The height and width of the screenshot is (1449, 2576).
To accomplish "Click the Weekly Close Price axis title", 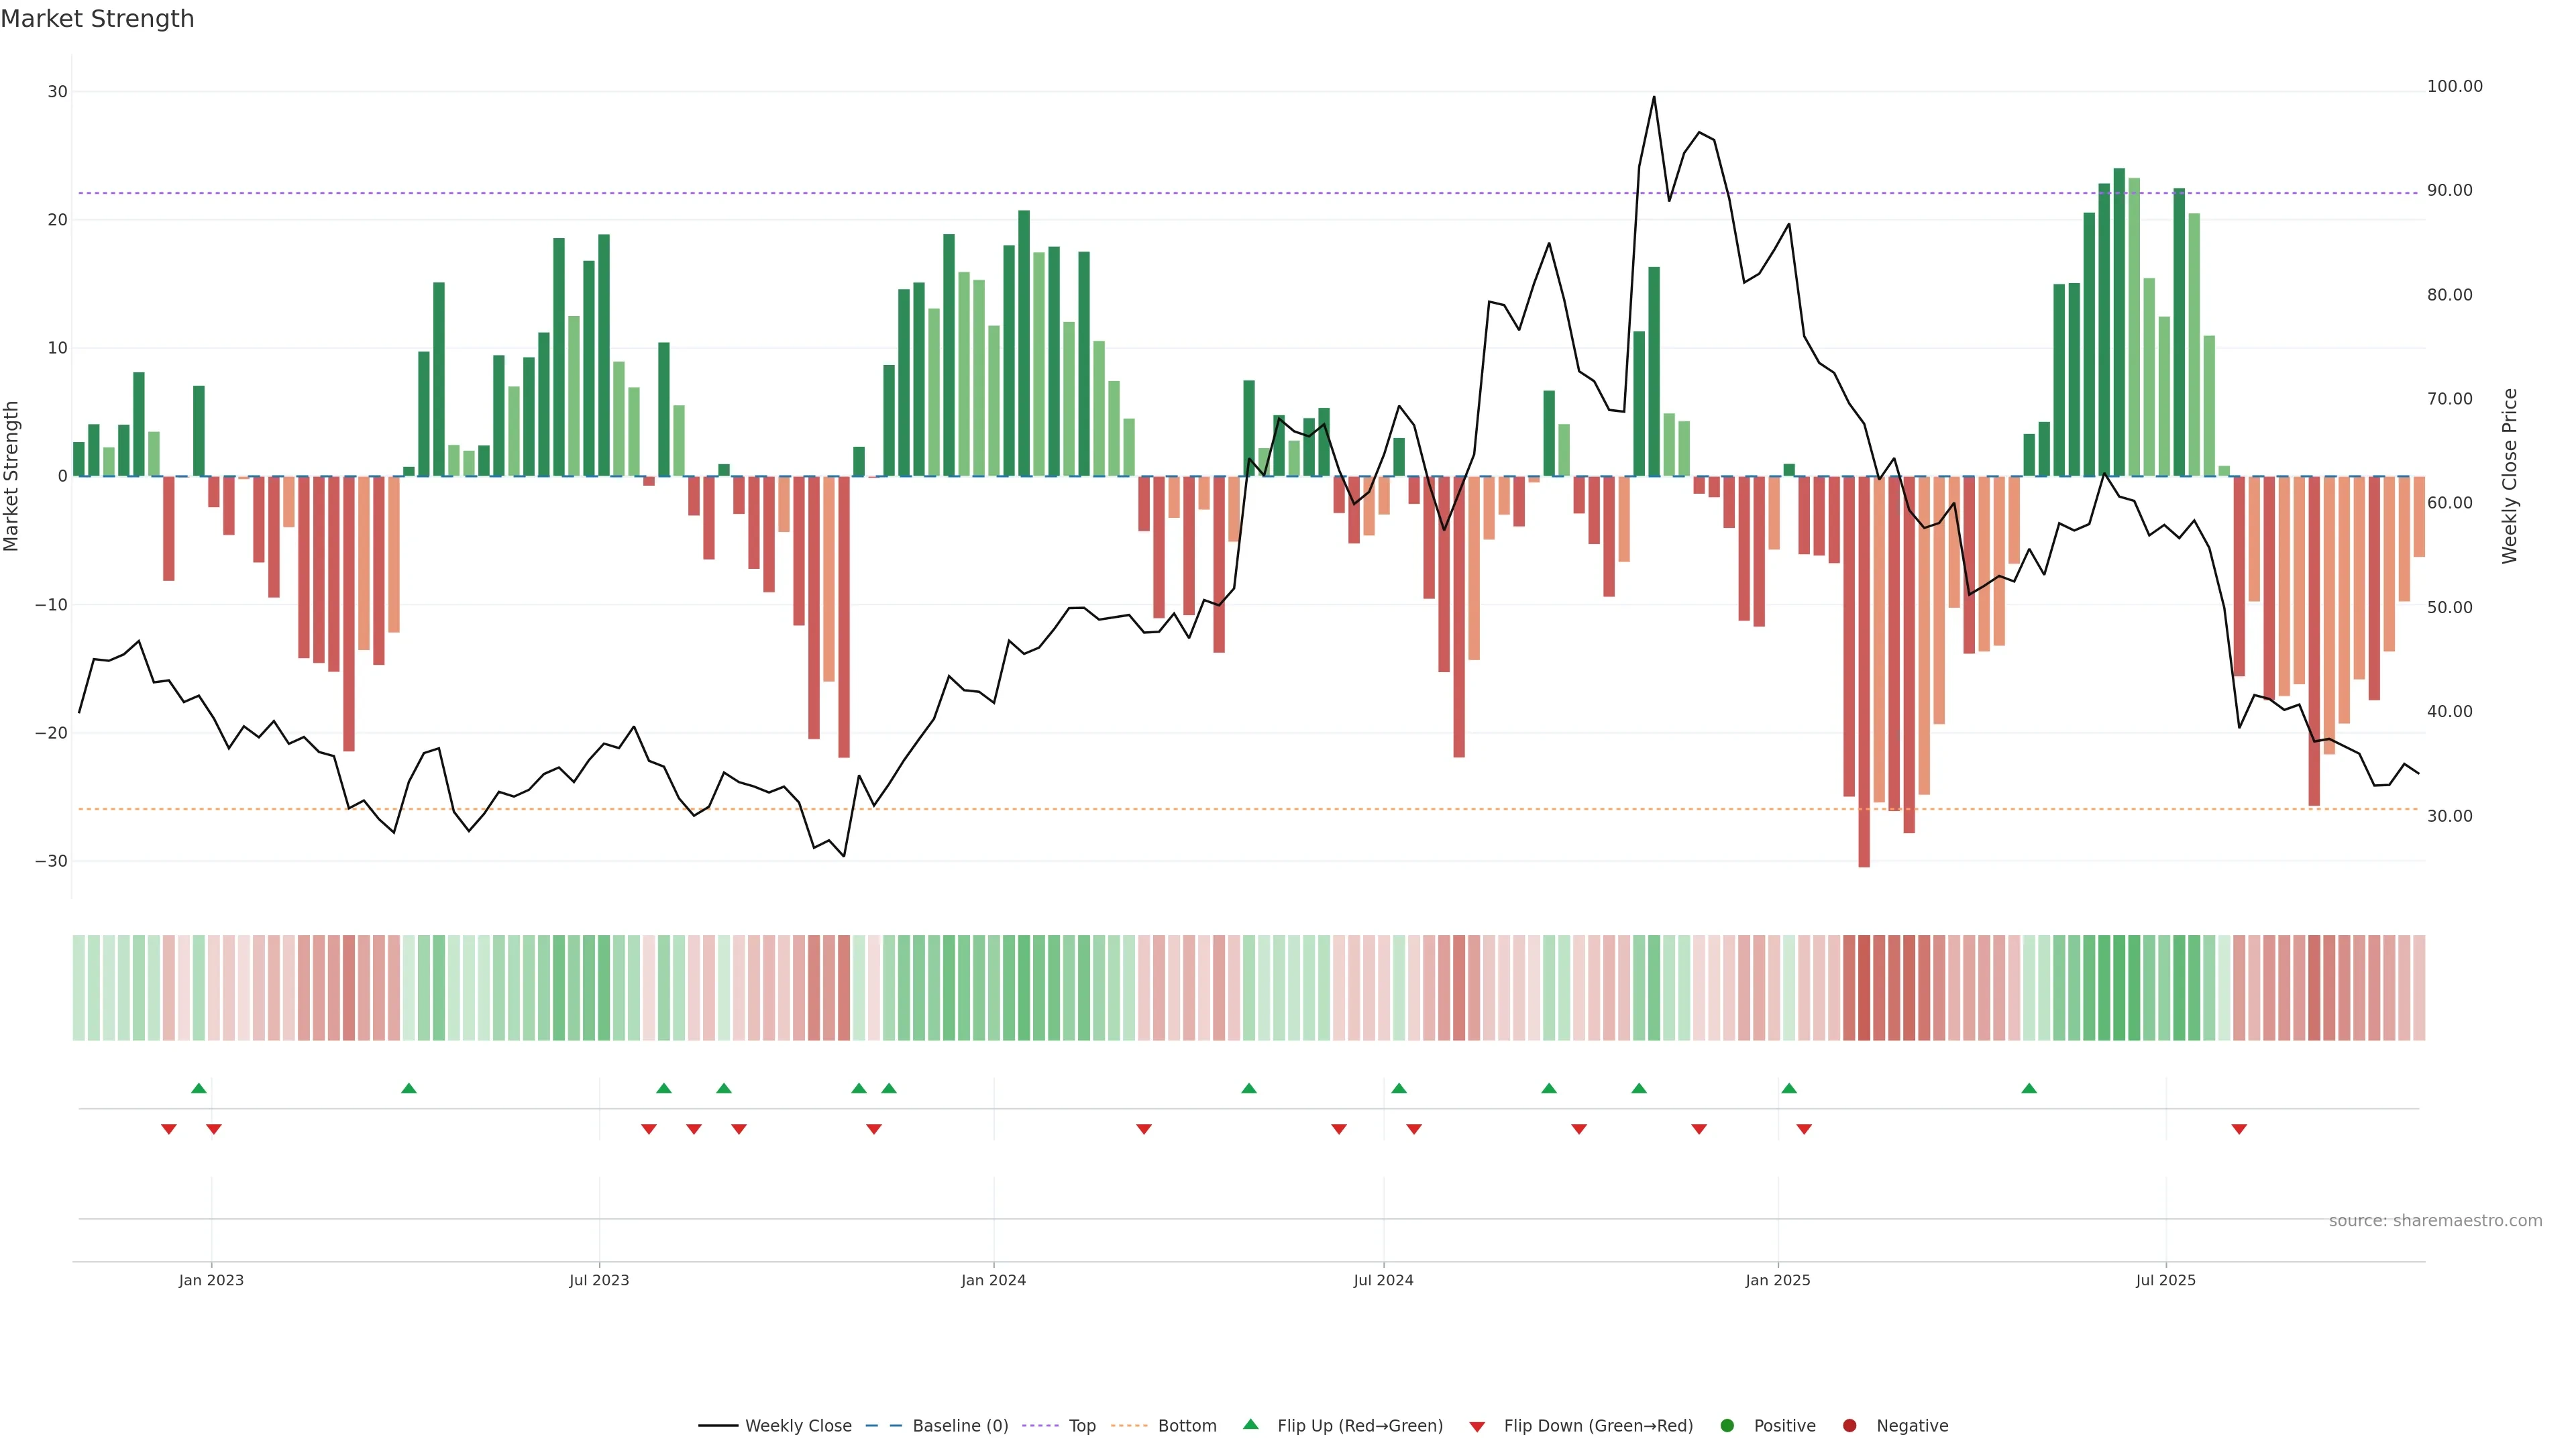I will click(x=2509, y=476).
